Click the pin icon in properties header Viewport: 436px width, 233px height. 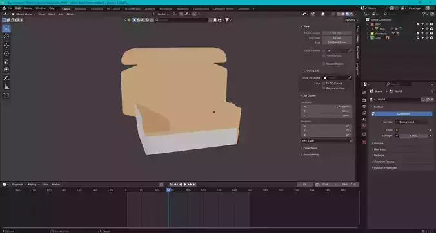(x=432, y=91)
